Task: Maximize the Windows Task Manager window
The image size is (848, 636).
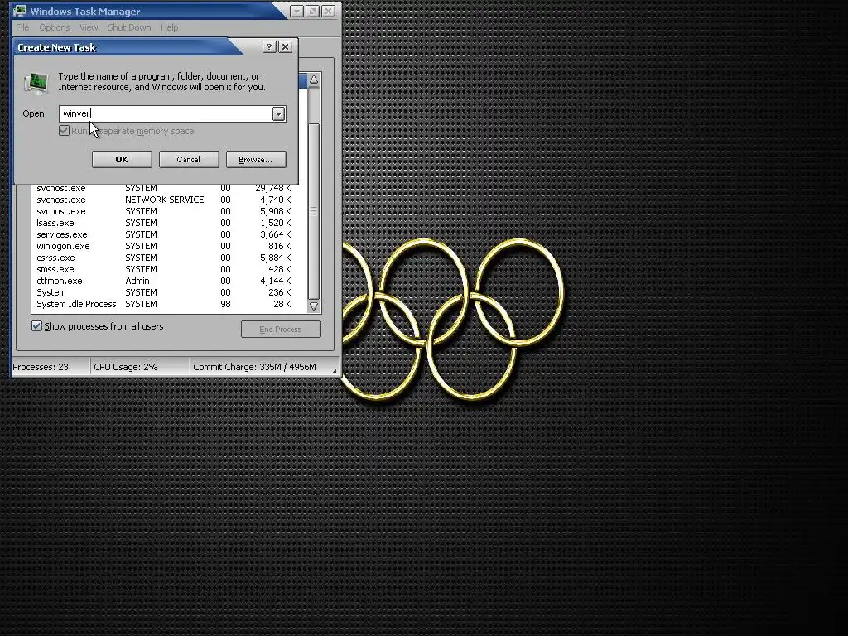Action: pos(312,11)
